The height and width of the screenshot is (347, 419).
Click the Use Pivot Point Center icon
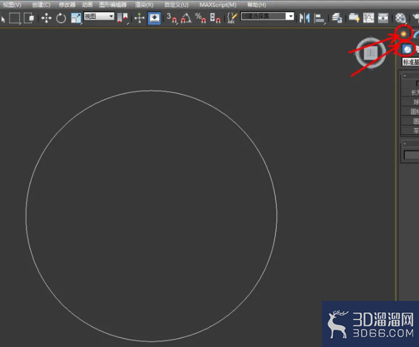123,18
